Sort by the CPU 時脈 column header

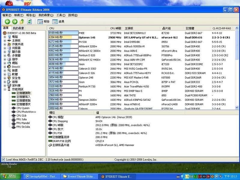[116, 28]
